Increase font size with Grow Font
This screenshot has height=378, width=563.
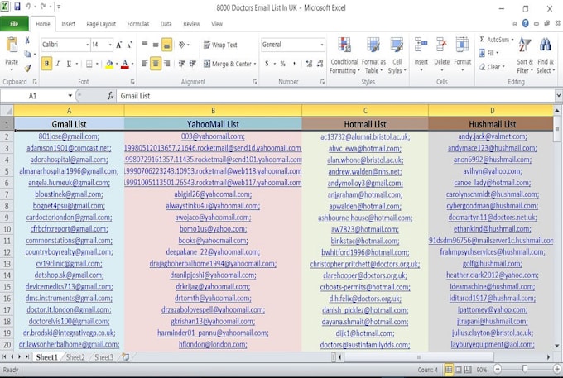pos(119,45)
